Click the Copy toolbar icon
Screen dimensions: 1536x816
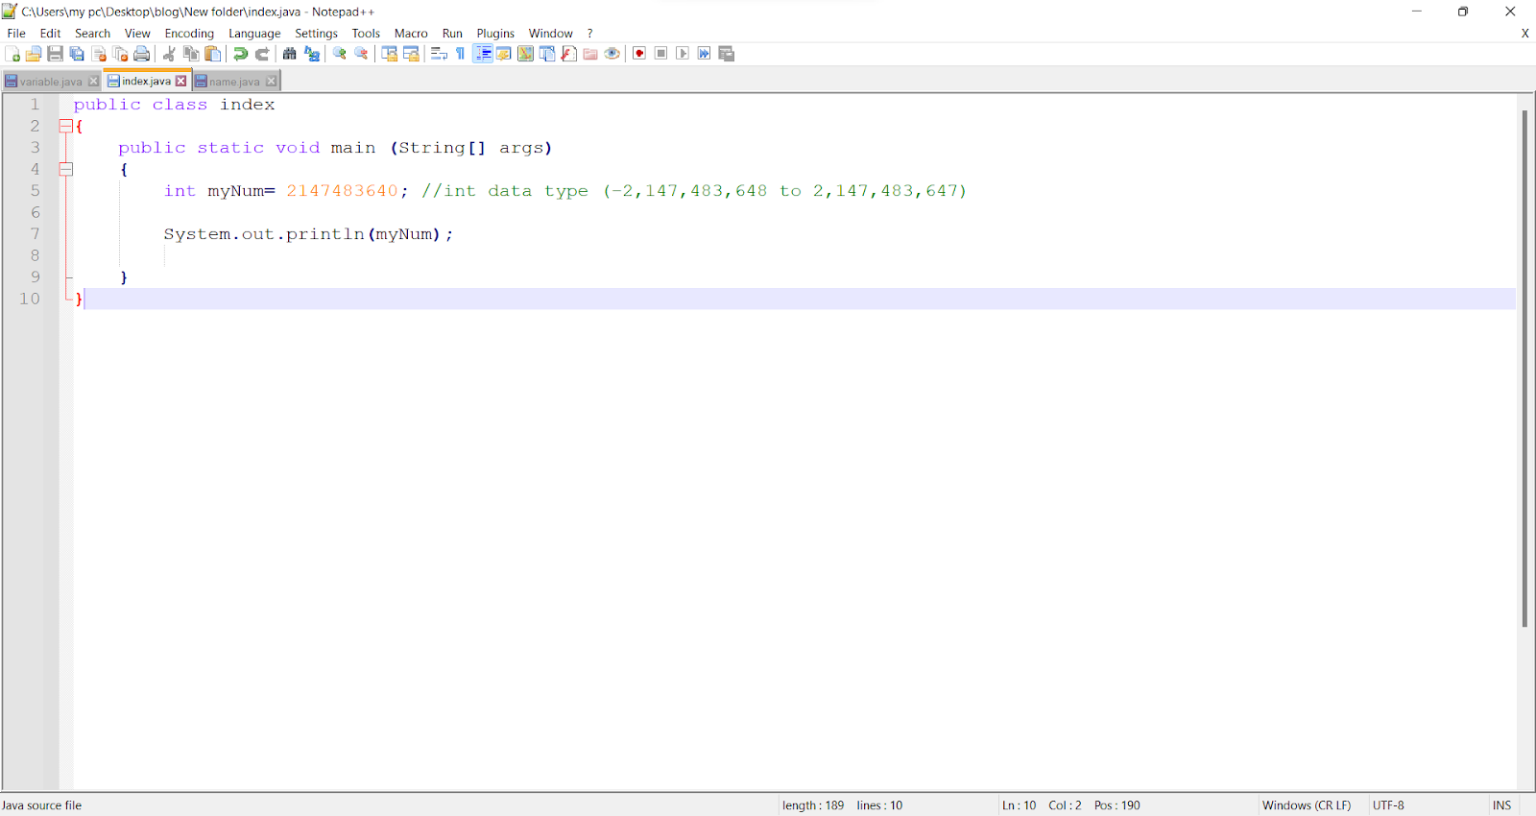(x=191, y=54)
